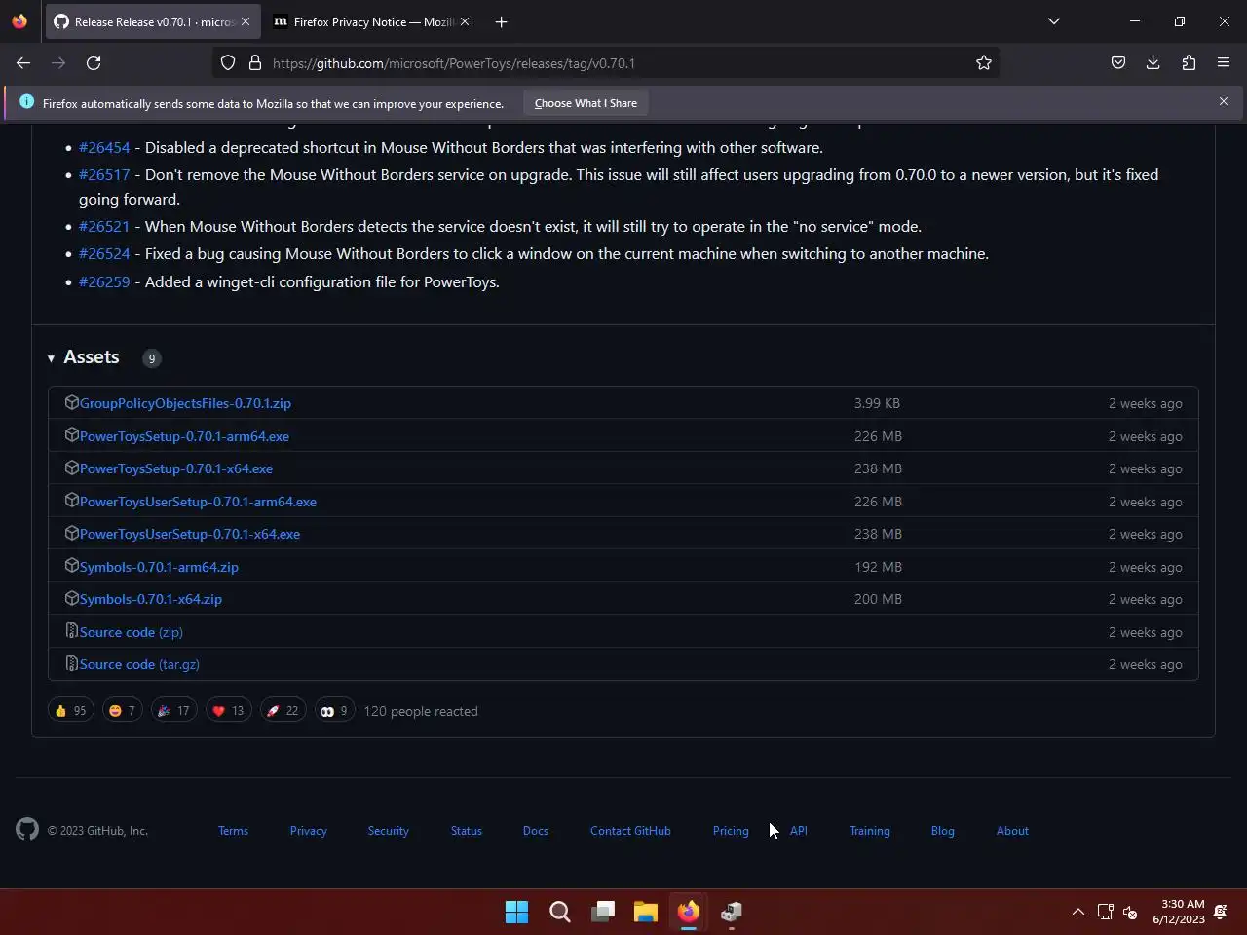Go back to the previous page
1247x935 pixels.
coord(23,63)
